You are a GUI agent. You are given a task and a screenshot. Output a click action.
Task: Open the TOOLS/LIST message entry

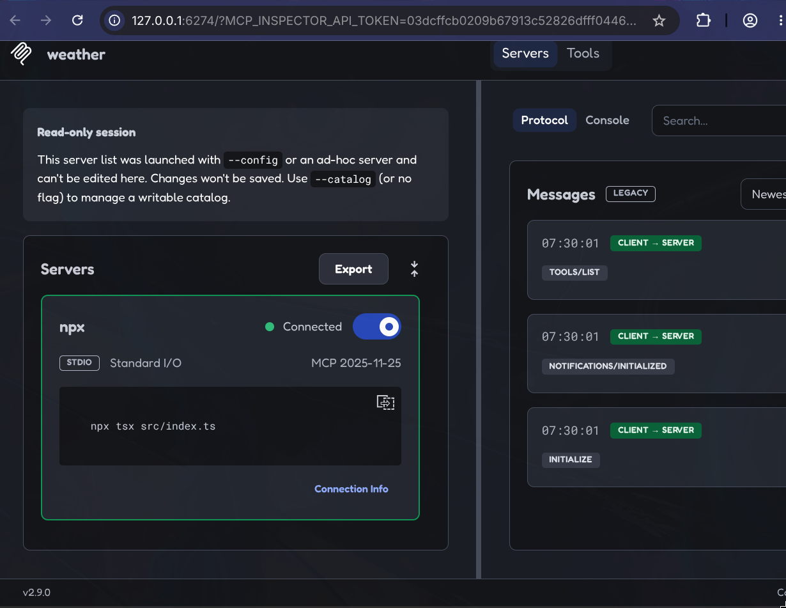click(x=656, y=260)
